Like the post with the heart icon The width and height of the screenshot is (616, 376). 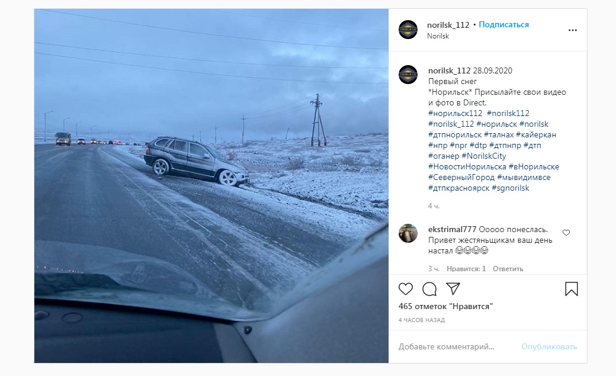(x=405, y=289)
